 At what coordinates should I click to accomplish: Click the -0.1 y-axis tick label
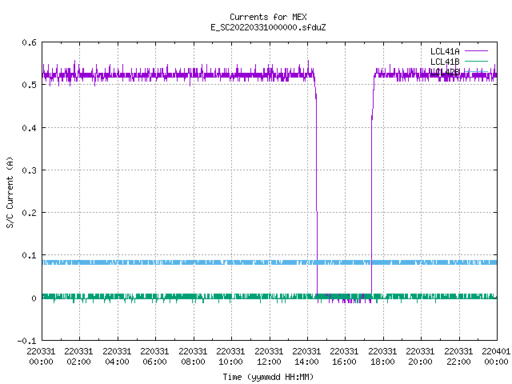(26, 341)
